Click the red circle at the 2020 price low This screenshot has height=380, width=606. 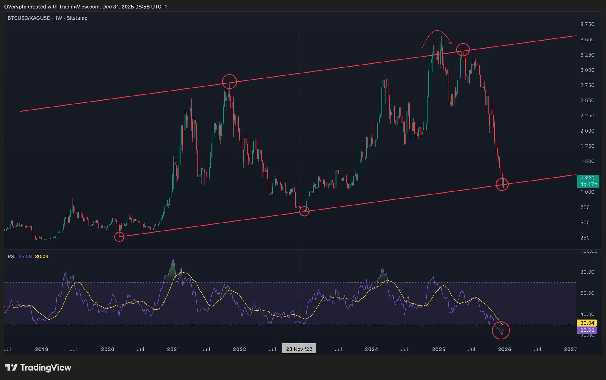[x=119, y=236]
